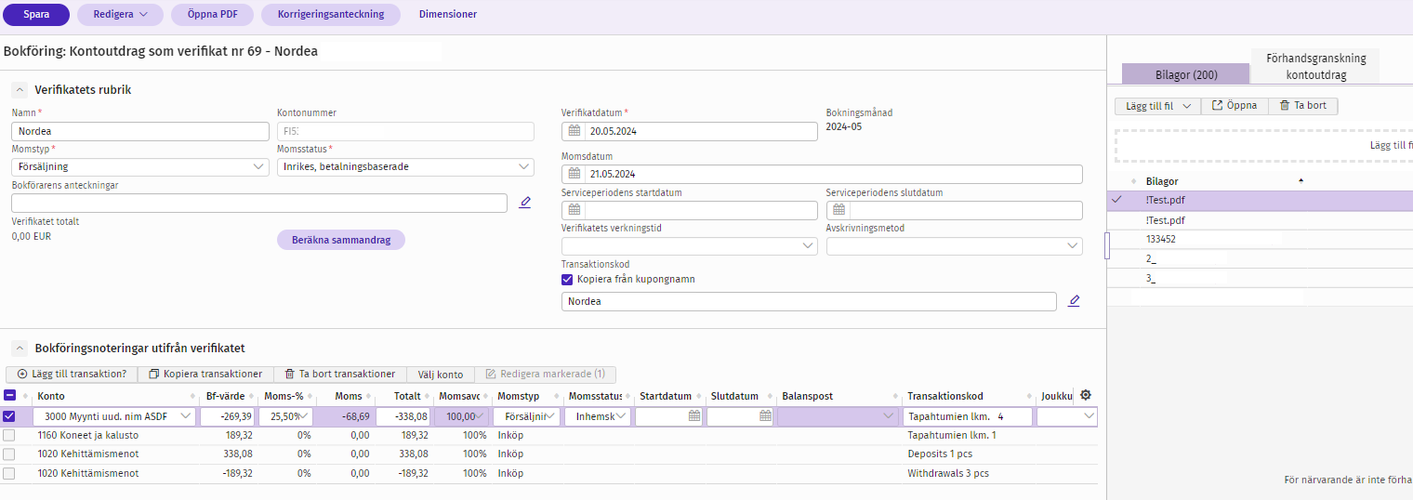This screenshot has height=500, width=1413.
Task: Open the Redigera dropdown menu
Action: click(120, 14)
